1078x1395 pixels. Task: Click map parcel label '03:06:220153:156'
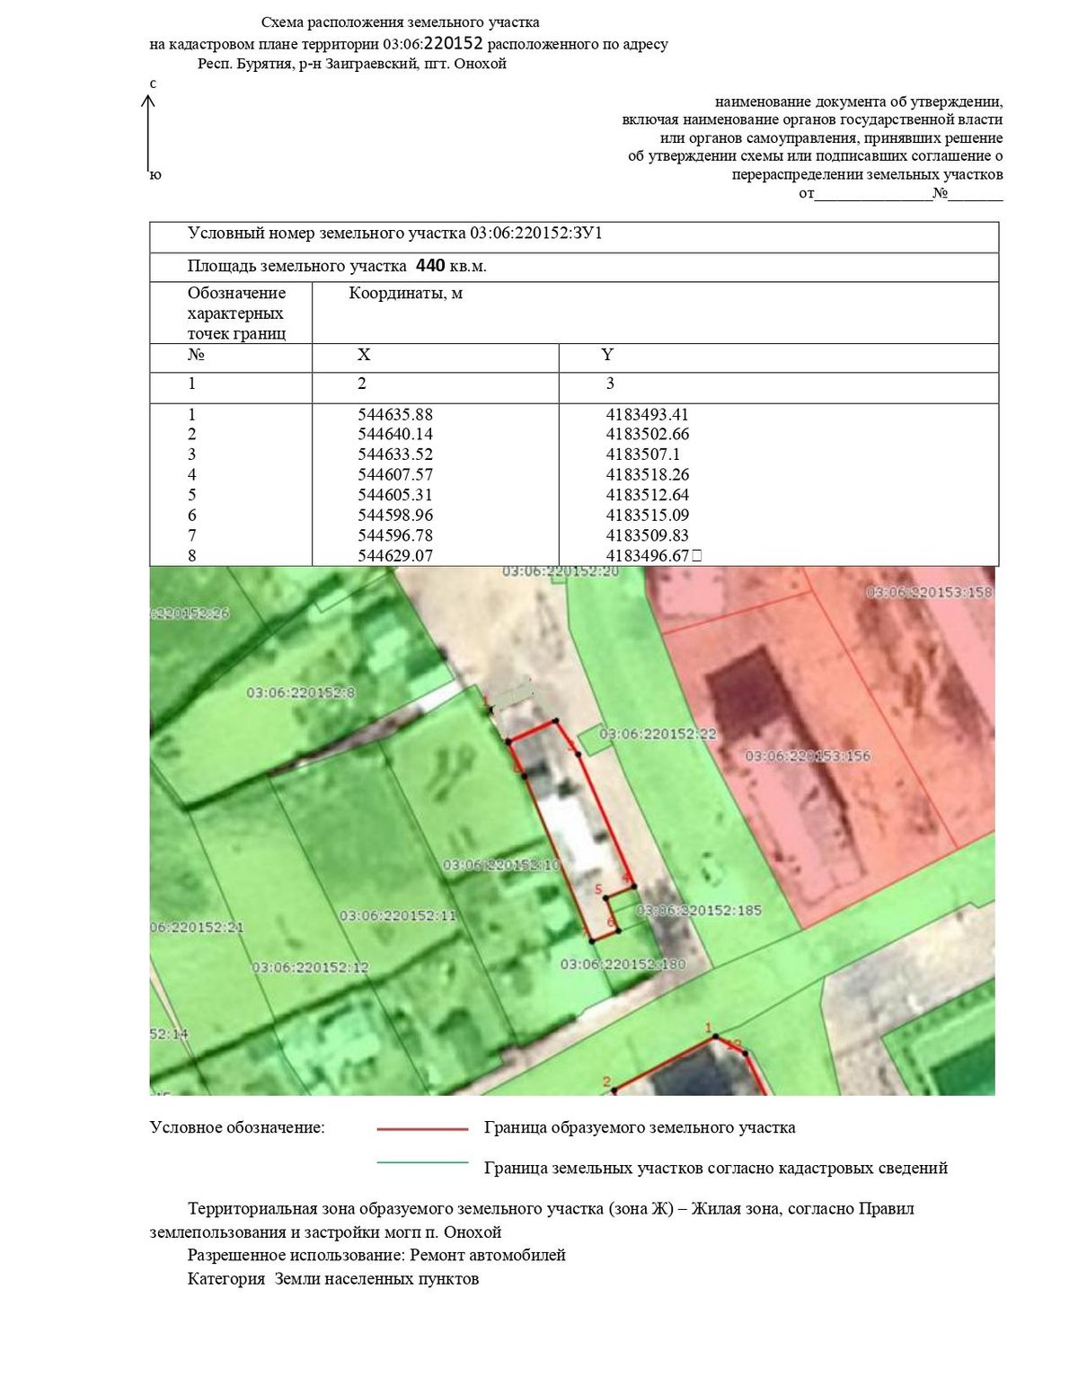click(x=808, y=756)
